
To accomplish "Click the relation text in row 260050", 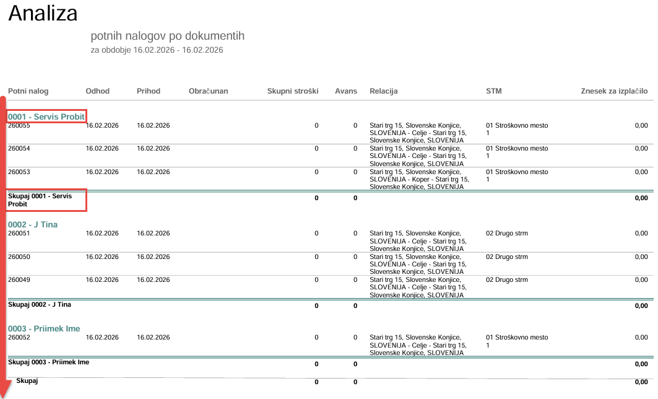I will click(x=418, y=265).
